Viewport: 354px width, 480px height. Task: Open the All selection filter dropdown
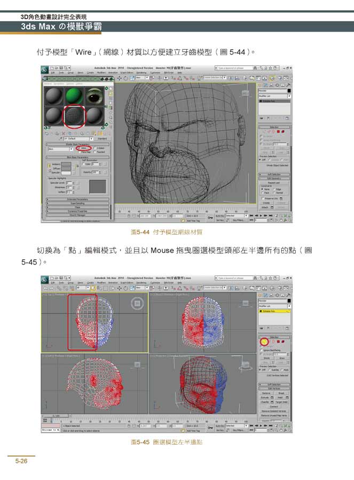83,288
